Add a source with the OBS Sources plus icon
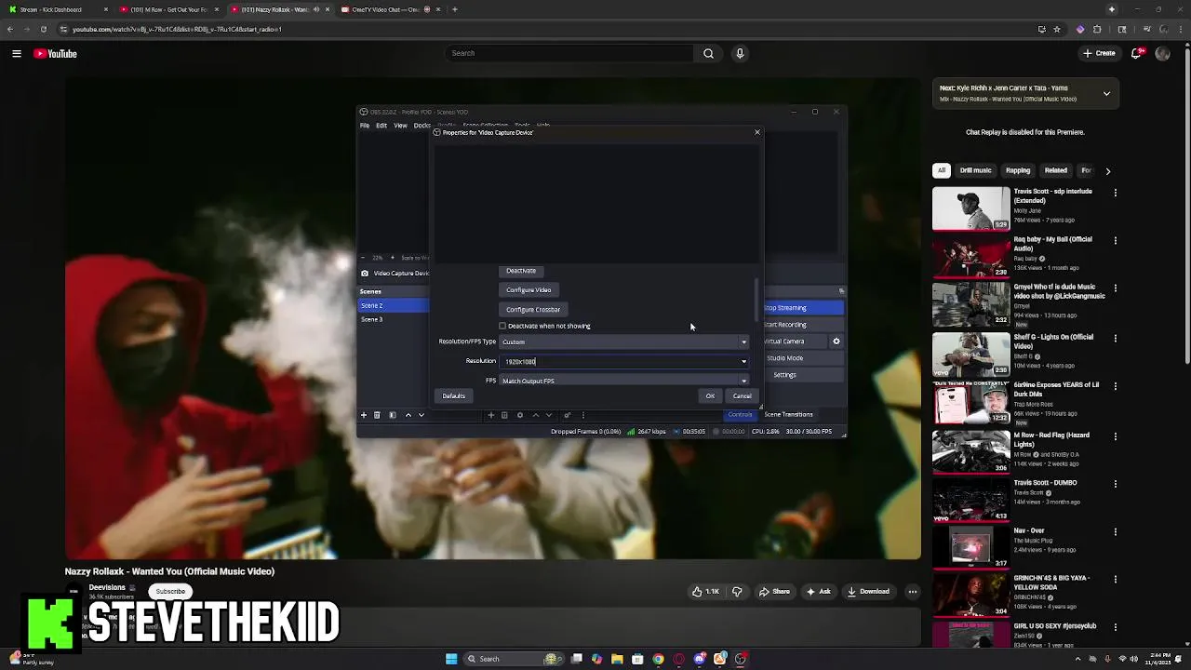Screen dimensions: 1191x670 pos(490,415)
